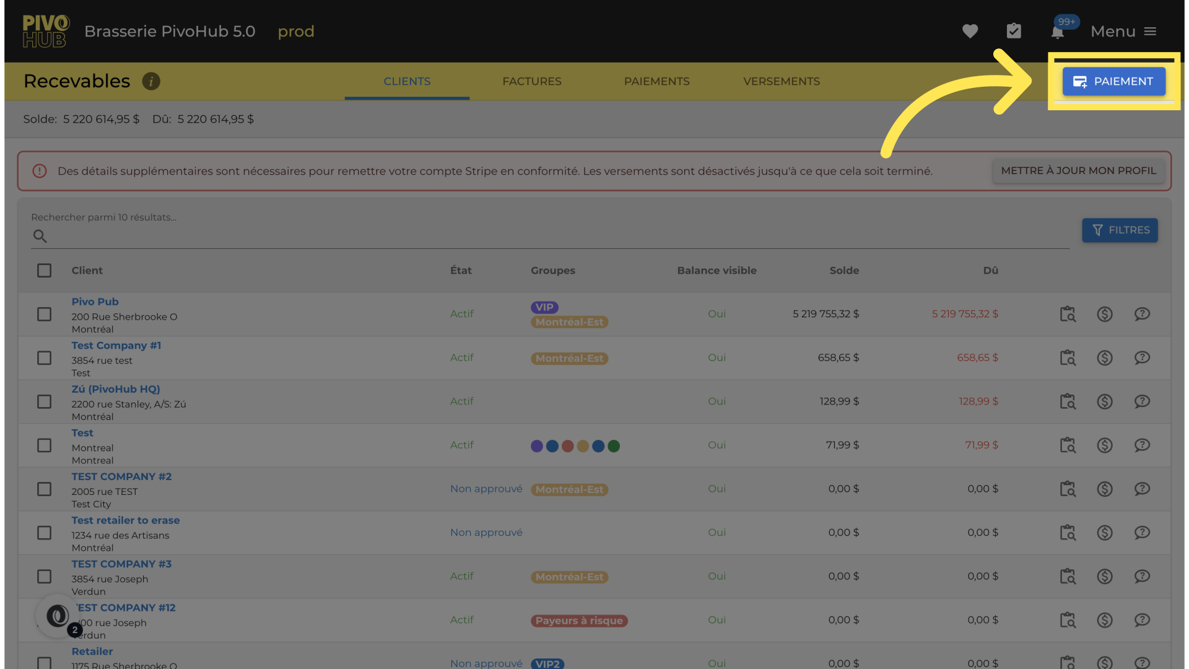The image size is (1189, 669).
Task: Switch to the FACTURES tab
Action: [x=531, y=82]
